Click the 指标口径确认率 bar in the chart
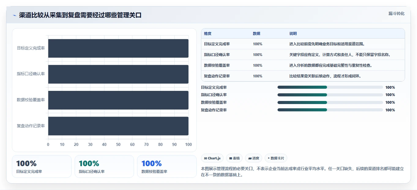The image size is (417, 190). click(118, 74)
